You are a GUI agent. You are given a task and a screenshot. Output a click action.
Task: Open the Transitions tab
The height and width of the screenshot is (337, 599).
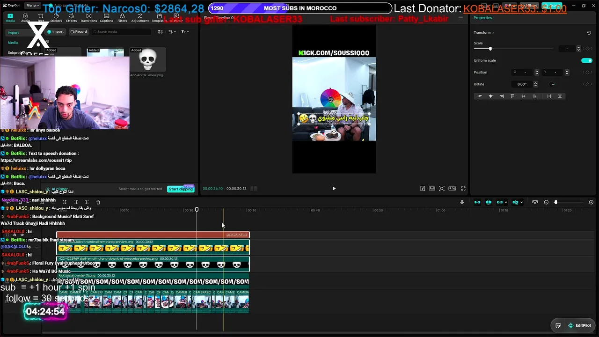click(x=88, y=18)
